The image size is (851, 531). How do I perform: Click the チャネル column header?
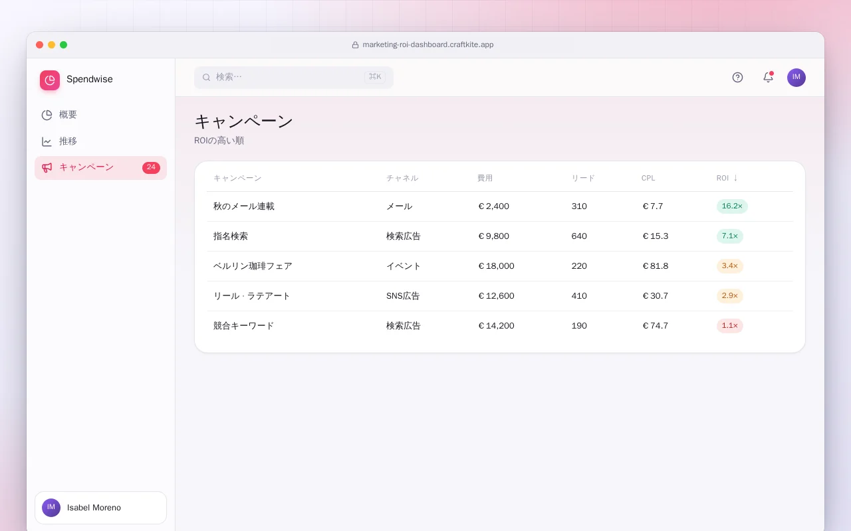coord(402,178)
